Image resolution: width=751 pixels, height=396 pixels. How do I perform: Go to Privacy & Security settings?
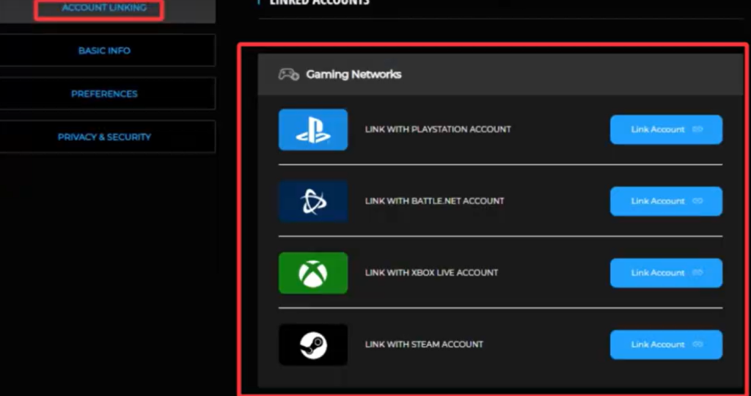tap(104, 137)
